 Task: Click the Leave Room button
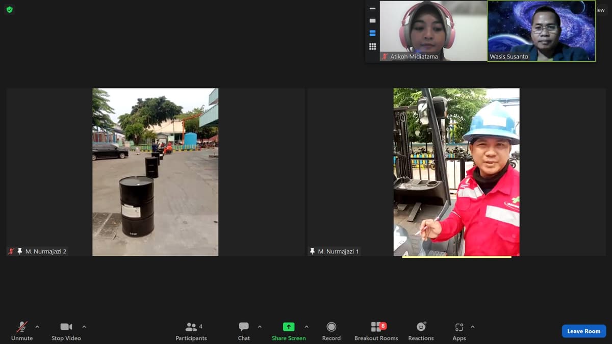click(584, 331)
